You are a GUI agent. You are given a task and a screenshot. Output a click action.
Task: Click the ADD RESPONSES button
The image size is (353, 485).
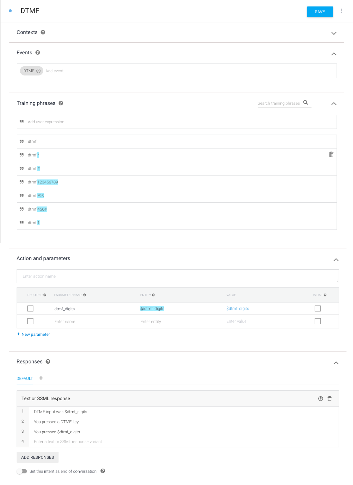coord(38,457)
